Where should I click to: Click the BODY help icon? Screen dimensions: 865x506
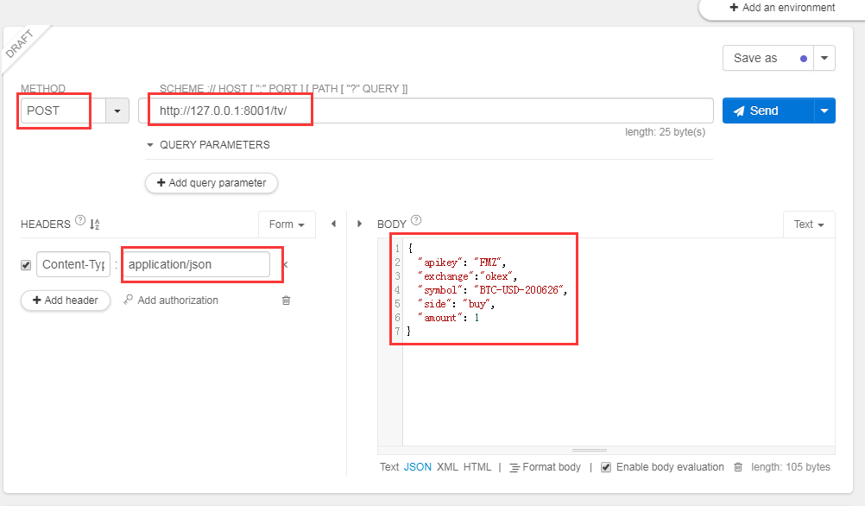[416, 220]
